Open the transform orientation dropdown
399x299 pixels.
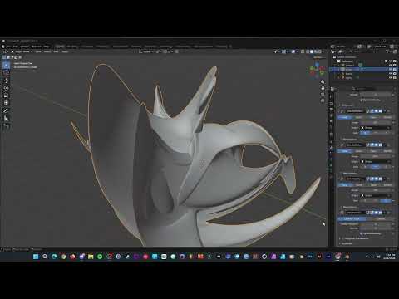(147, 51)
